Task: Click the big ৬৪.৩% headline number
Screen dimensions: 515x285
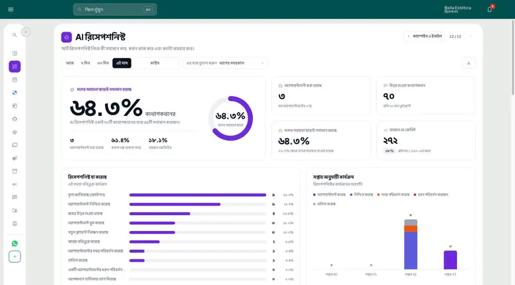Action: pos(106,108)
